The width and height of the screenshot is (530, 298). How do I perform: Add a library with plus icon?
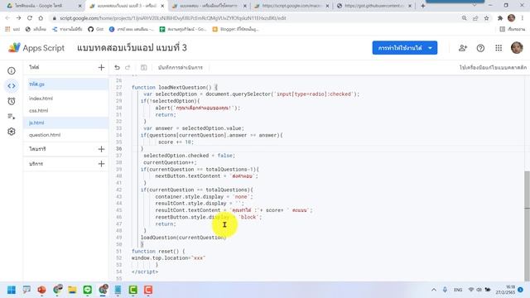coord(101,149)
